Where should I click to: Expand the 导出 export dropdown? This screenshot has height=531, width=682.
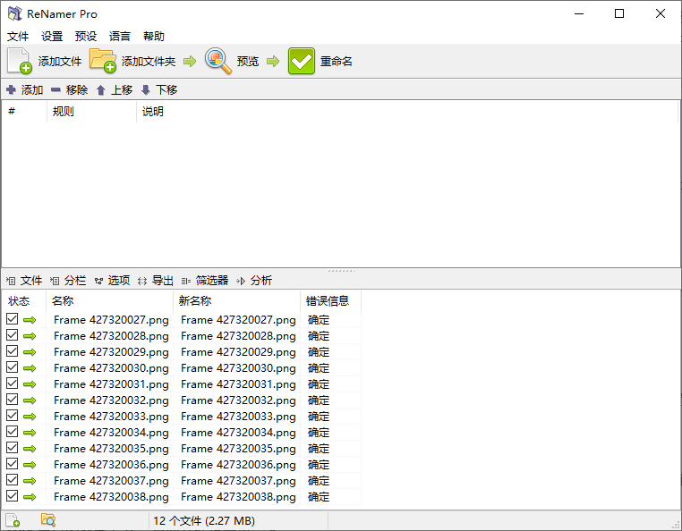156,281
